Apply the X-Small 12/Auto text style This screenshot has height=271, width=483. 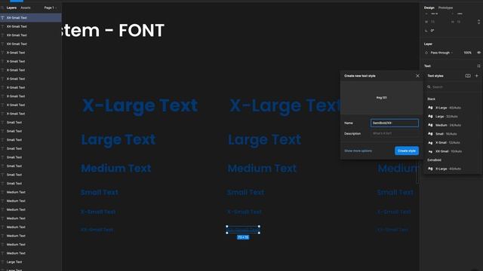click(x=448, y=142)
